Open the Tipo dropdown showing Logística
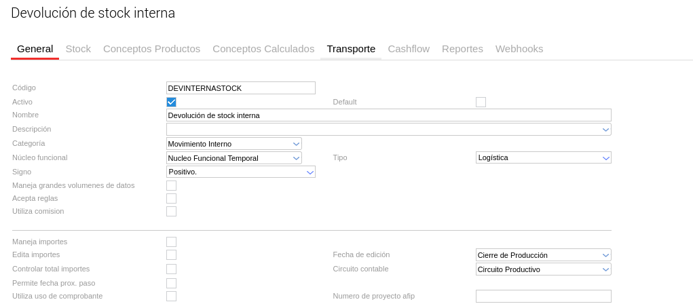 [x=543, y=158]
